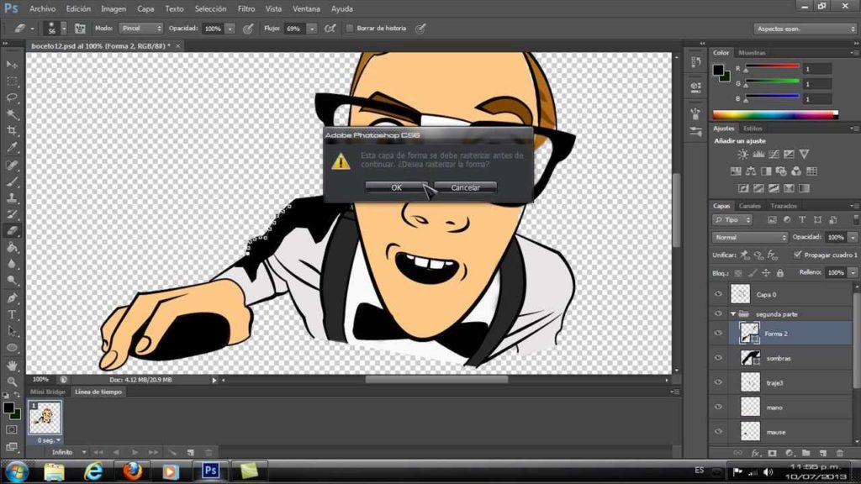Click OK in the rasterize dialog
This screenshot has height=484, width=861.
pyautogui.click(x=396, y=187)
